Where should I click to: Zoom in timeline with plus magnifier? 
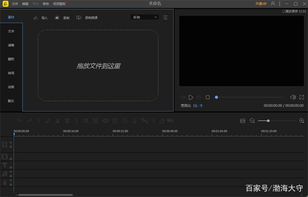tap(302, 120)
